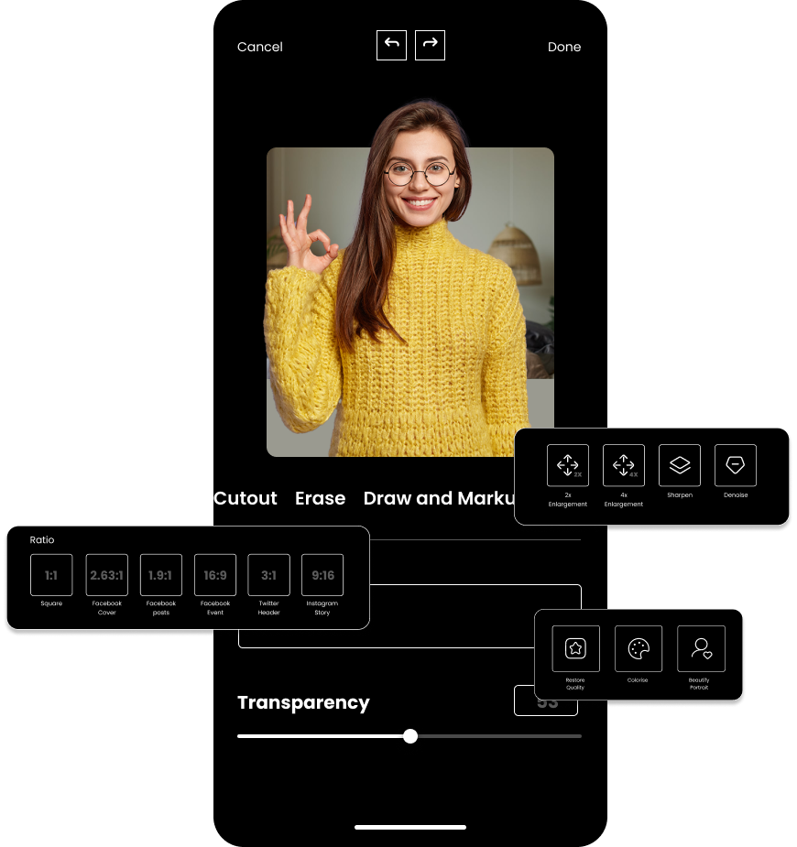
Task: Pick the 16:9 Facebook Event ratio
Action: [x=215, y=575]
